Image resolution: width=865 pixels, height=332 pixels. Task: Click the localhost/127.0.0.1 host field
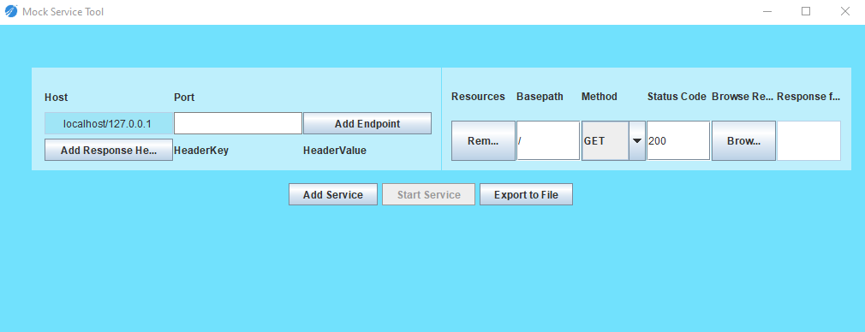click(x=109, y=123)
